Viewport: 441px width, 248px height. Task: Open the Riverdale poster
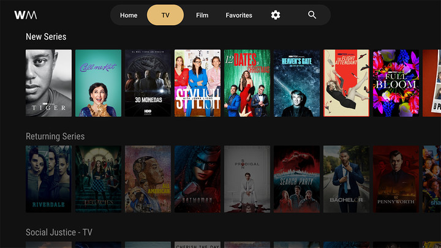click(48, 179)
